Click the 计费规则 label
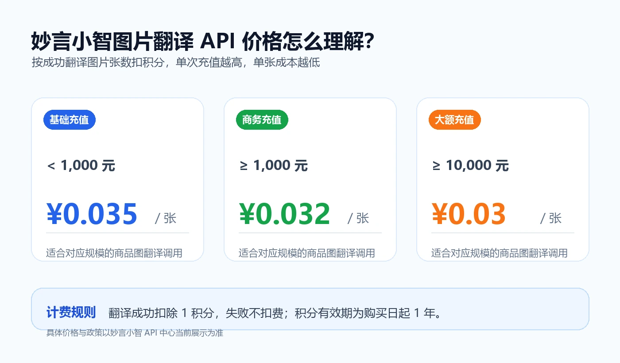 71,312
